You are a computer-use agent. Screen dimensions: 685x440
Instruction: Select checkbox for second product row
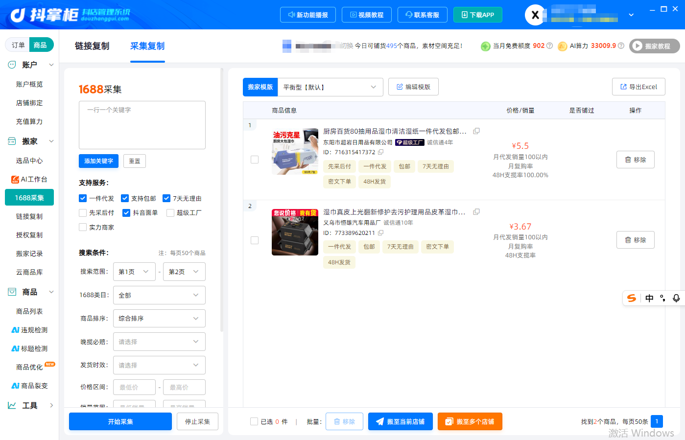[x=255, y=240]
